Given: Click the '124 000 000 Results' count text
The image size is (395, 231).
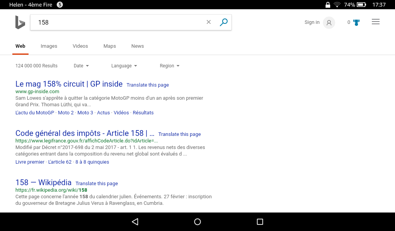Looking at the screenshot, I should click(37, 65).
